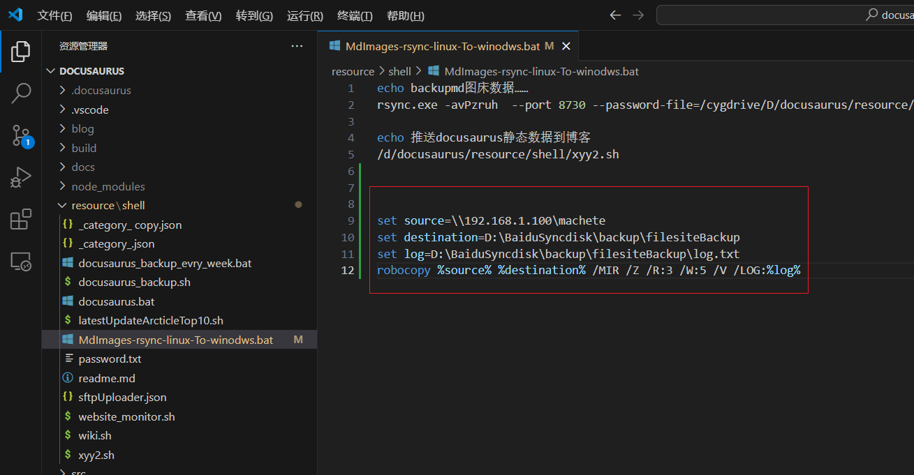Open the Run and Debug view
This screenshot has width=914, height=475.
(21, 177)
